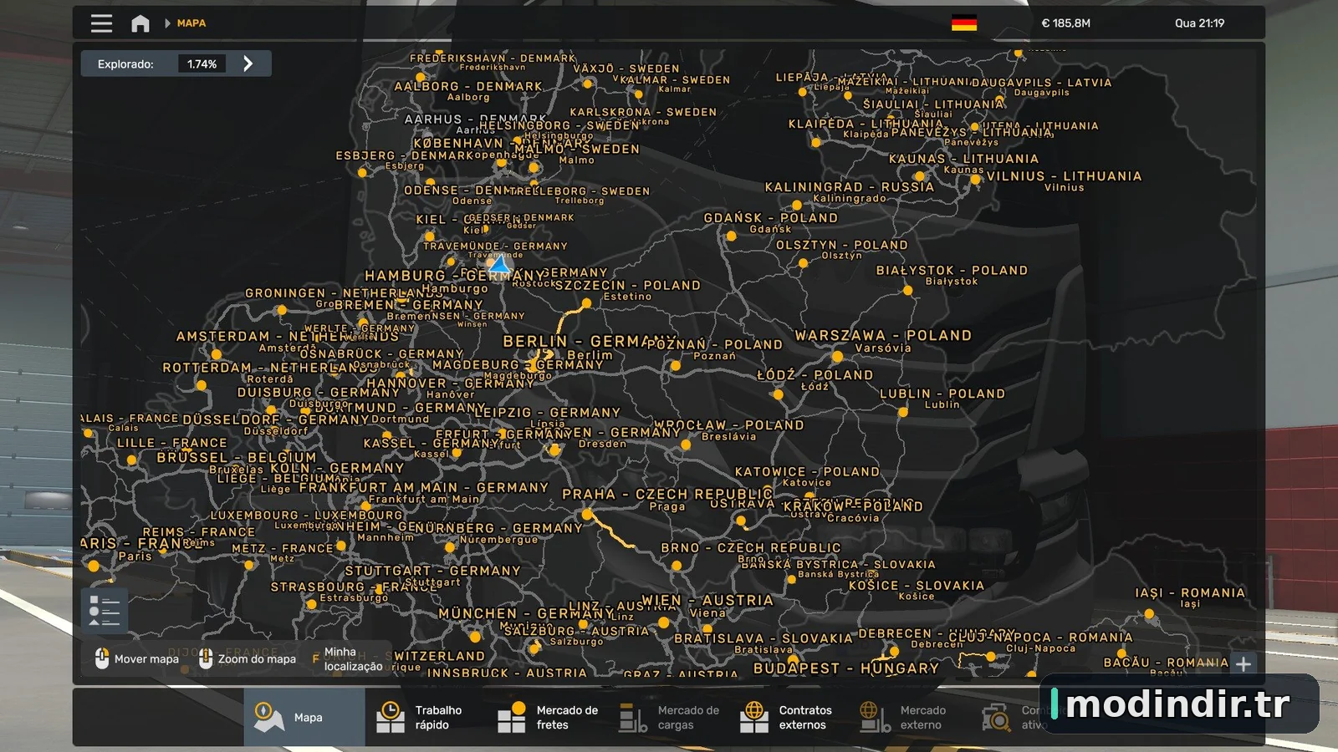Open the hamburger main menu
The image size is (1338, 752).
pyautogui.click(x=101, y=23)
